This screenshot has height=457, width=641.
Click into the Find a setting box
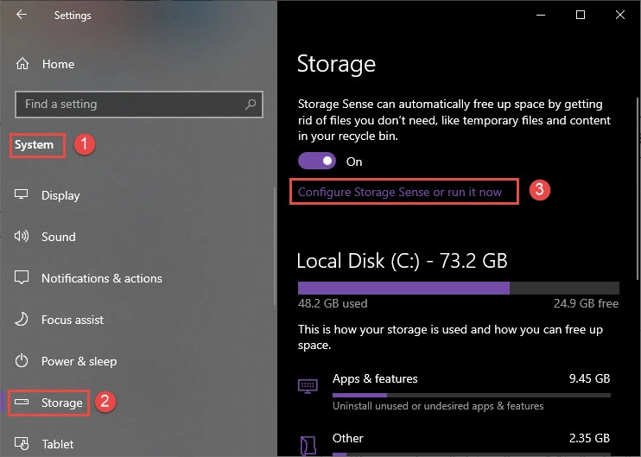coord(139,105)
